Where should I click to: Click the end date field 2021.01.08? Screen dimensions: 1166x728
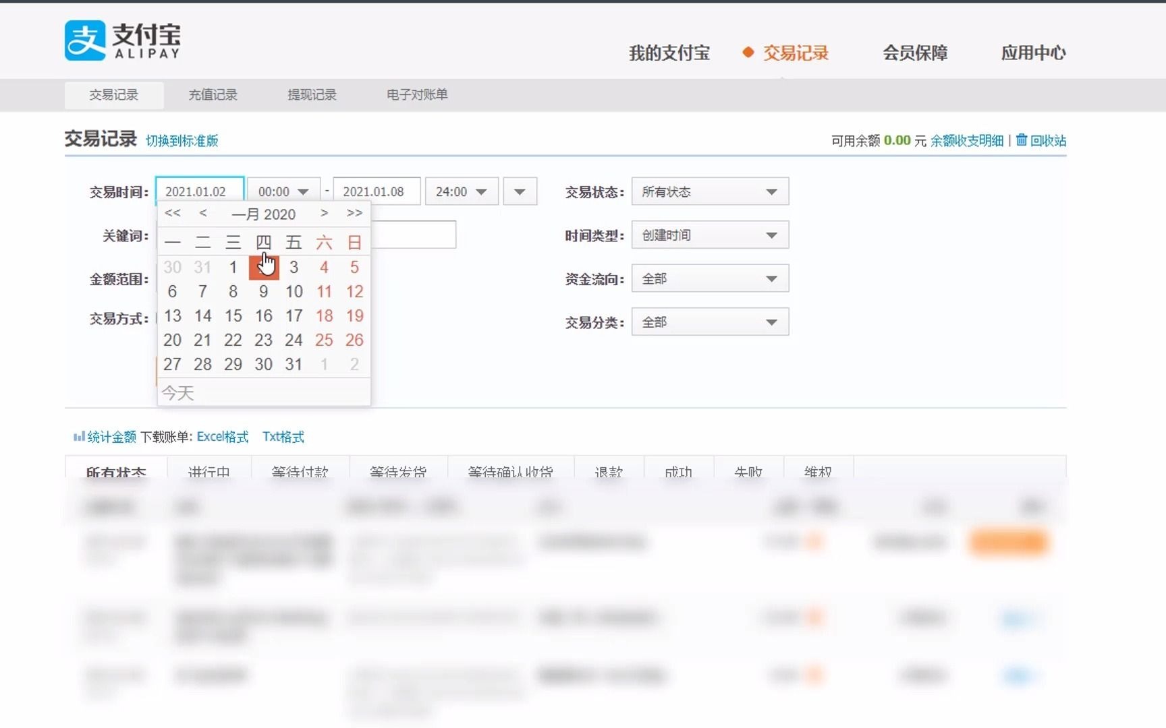point(377,191)
